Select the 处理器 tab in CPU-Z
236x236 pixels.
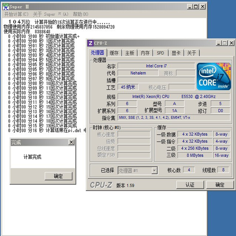(98, 53)
